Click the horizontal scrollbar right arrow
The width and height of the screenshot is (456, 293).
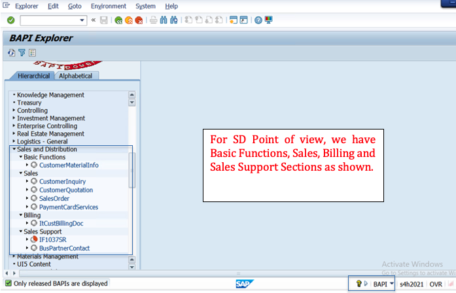tap(14, 273)
